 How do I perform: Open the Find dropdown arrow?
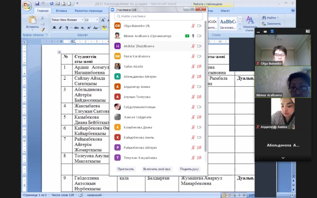pos(278,17)
